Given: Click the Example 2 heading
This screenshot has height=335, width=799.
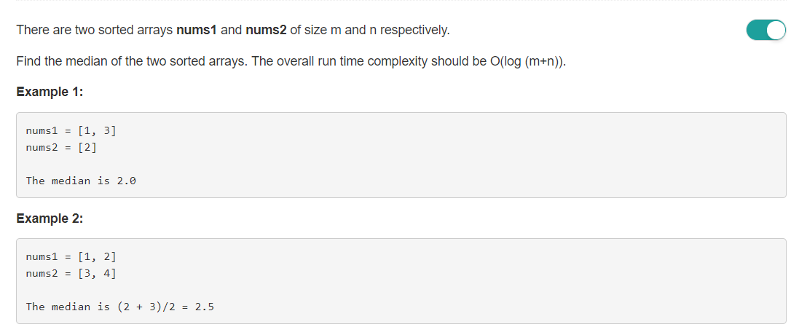Looking at the screenshot, I should pyautogui.click(x=50, y=218).
